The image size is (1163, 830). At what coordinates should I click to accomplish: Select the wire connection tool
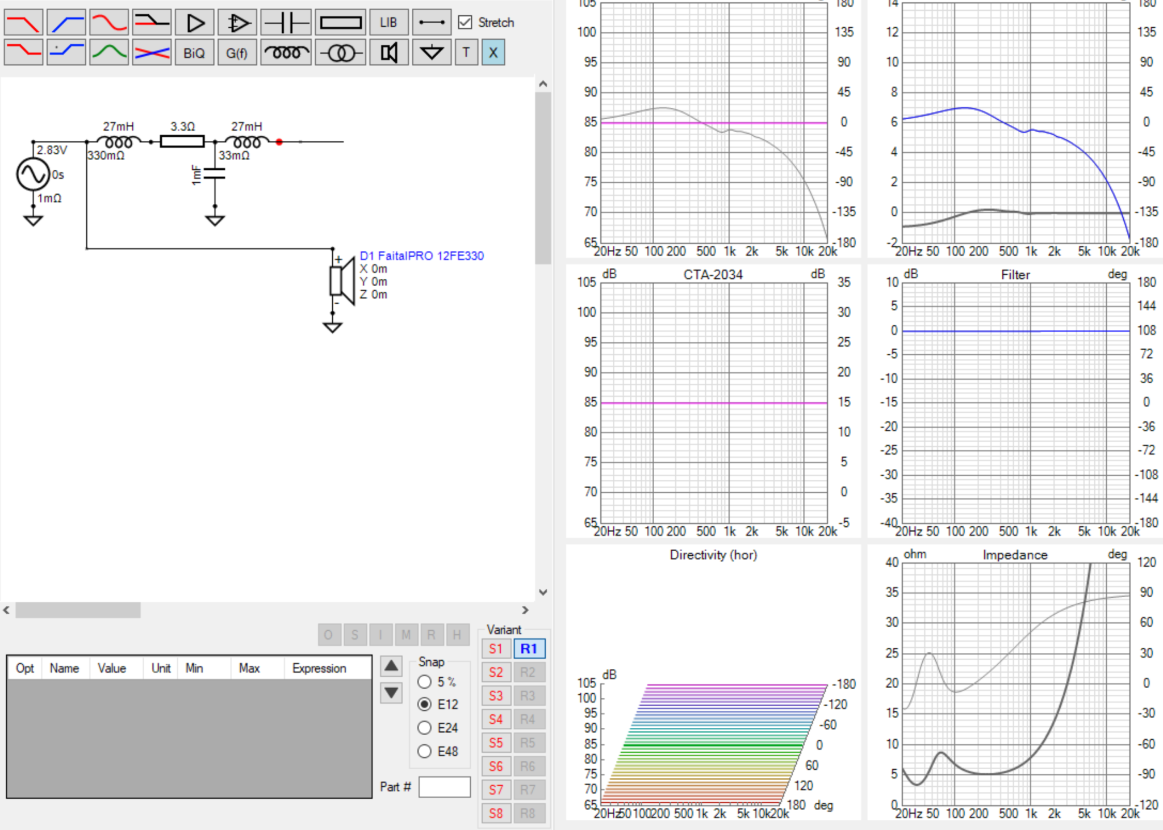coord(432,23)
